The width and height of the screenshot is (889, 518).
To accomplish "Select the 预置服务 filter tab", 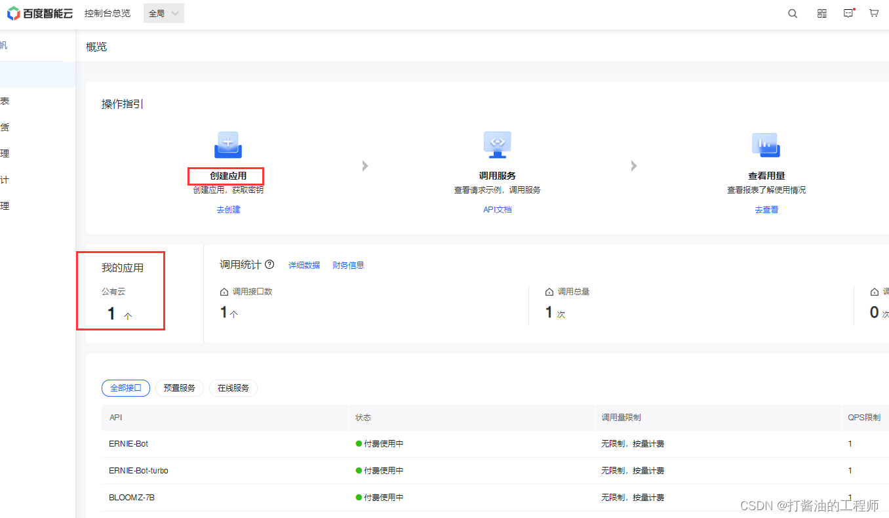I will coord(180,388).
